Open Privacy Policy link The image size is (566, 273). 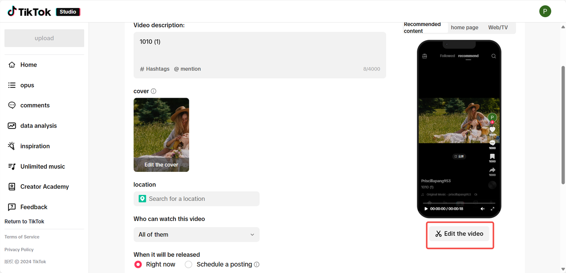(19, 250)
